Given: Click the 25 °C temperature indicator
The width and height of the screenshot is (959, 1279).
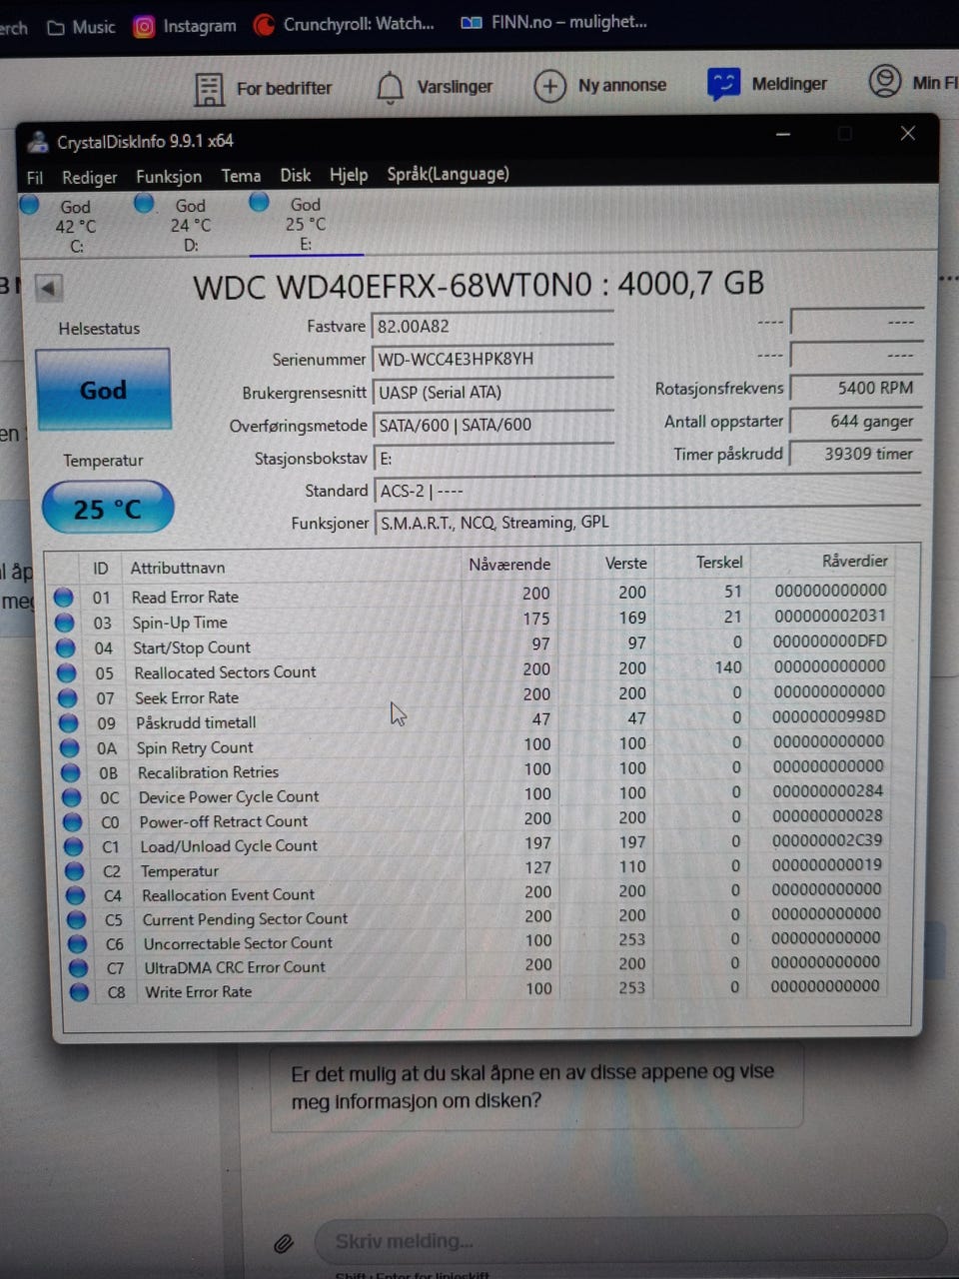Looking at the screenshot, I should pyautogui.click(x=108, y=509).
